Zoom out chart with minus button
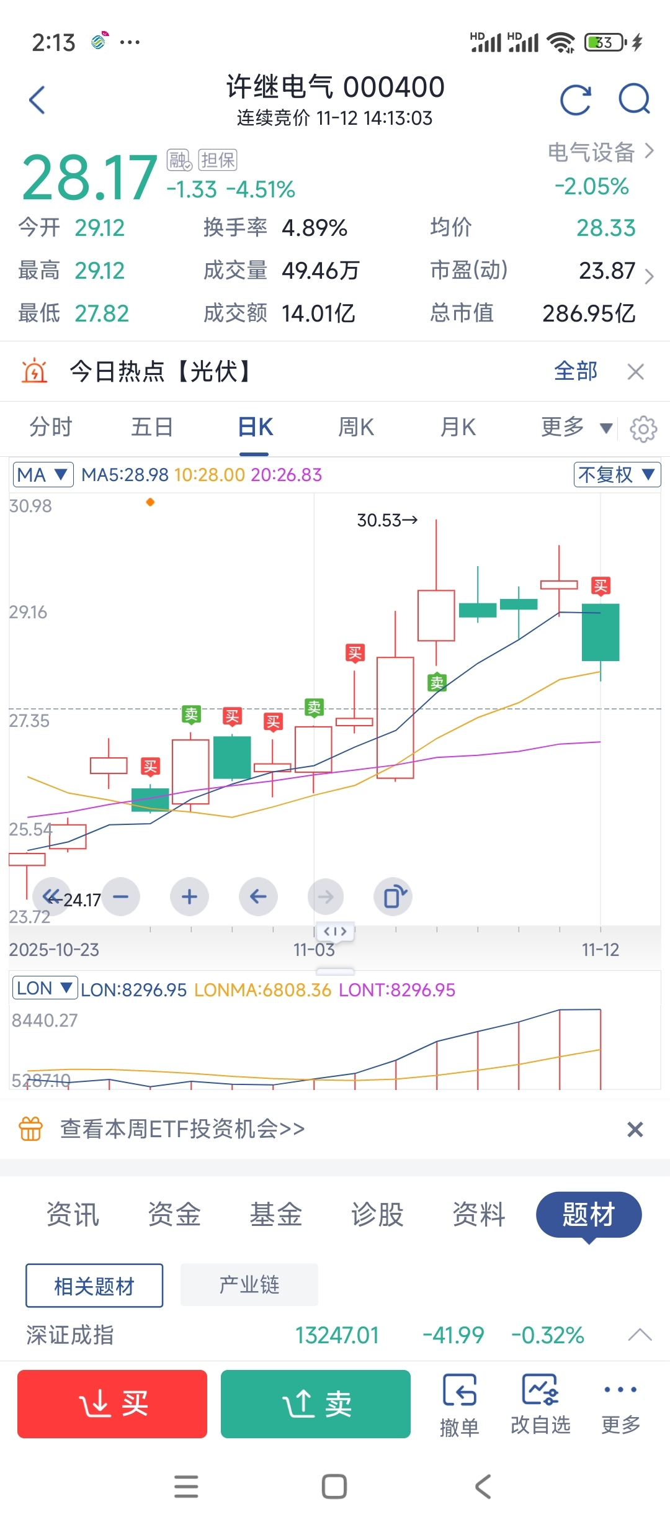Screen dimensions: 670x1527 121,897
